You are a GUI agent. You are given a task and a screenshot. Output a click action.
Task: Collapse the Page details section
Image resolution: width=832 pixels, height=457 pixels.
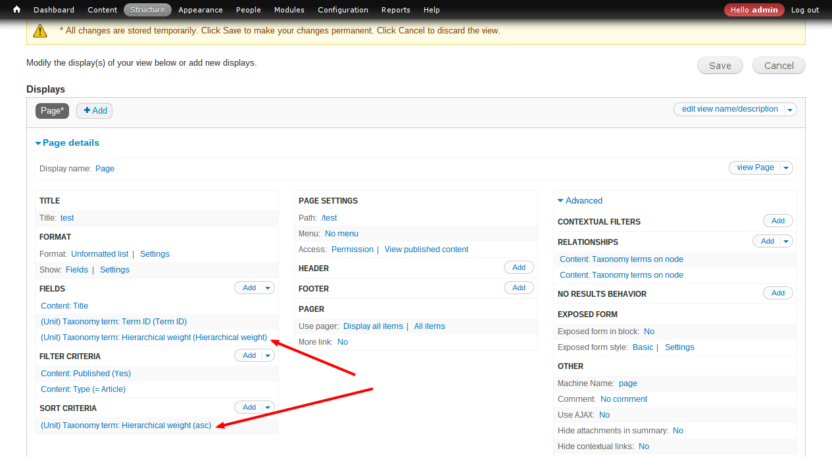pos(67,142)
